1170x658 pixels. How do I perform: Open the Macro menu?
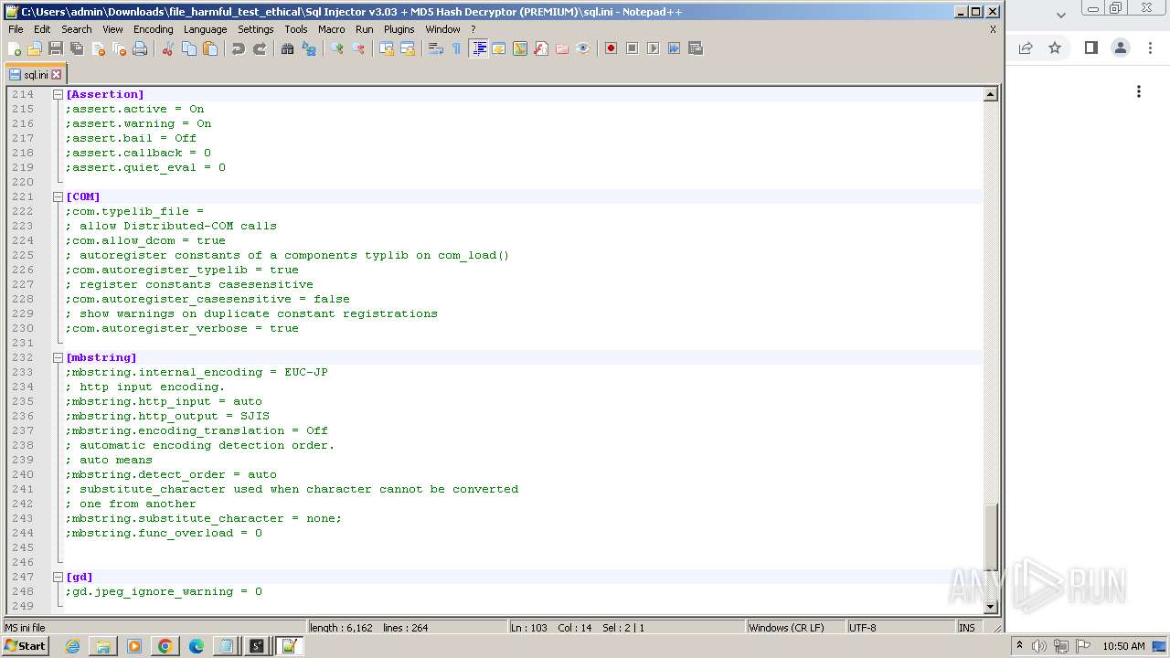(332, 29)
